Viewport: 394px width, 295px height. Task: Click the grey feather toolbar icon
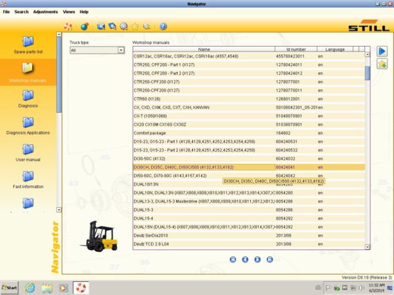tap(146, 26)
